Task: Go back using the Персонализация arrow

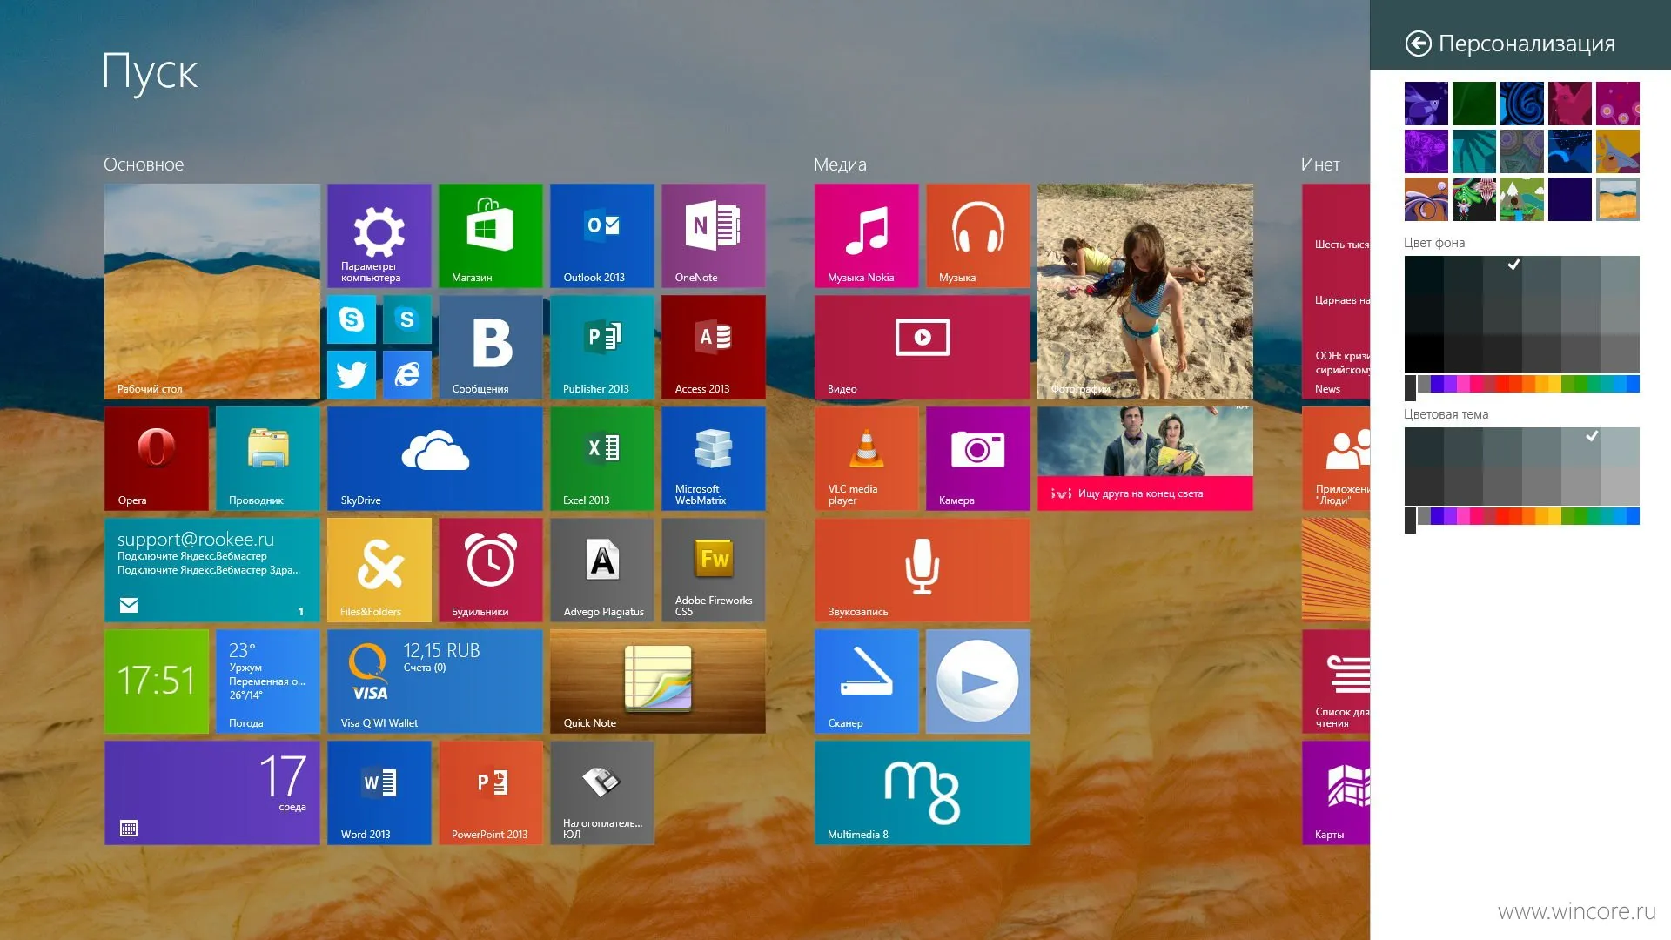Action: tap(1418, 44)
